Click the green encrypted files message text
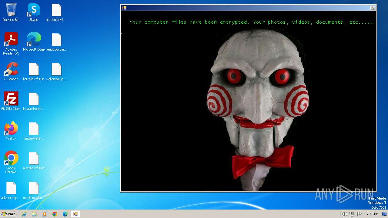 (251, 22)
